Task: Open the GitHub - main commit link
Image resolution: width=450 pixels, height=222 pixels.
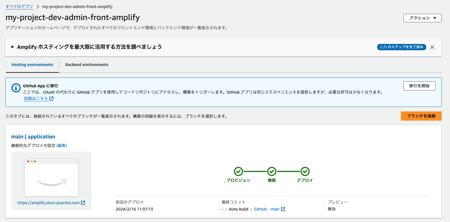Action: 267,209
